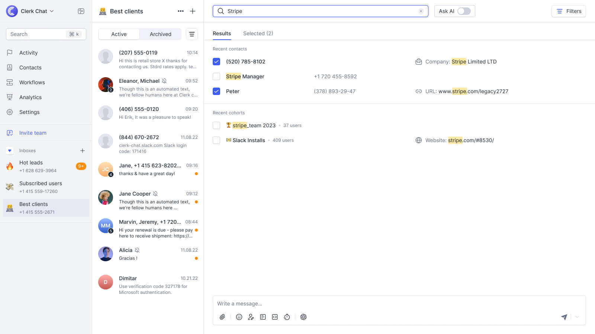Image resolution: width=595 pixels, height=334 pixels.
Task: Open message templates icon in composer
Action: [263, 317]
